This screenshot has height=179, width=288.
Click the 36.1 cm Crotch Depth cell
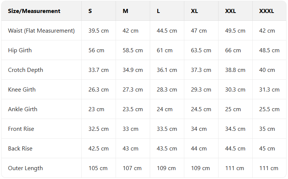pyautogui.click(x=167, y=70)
